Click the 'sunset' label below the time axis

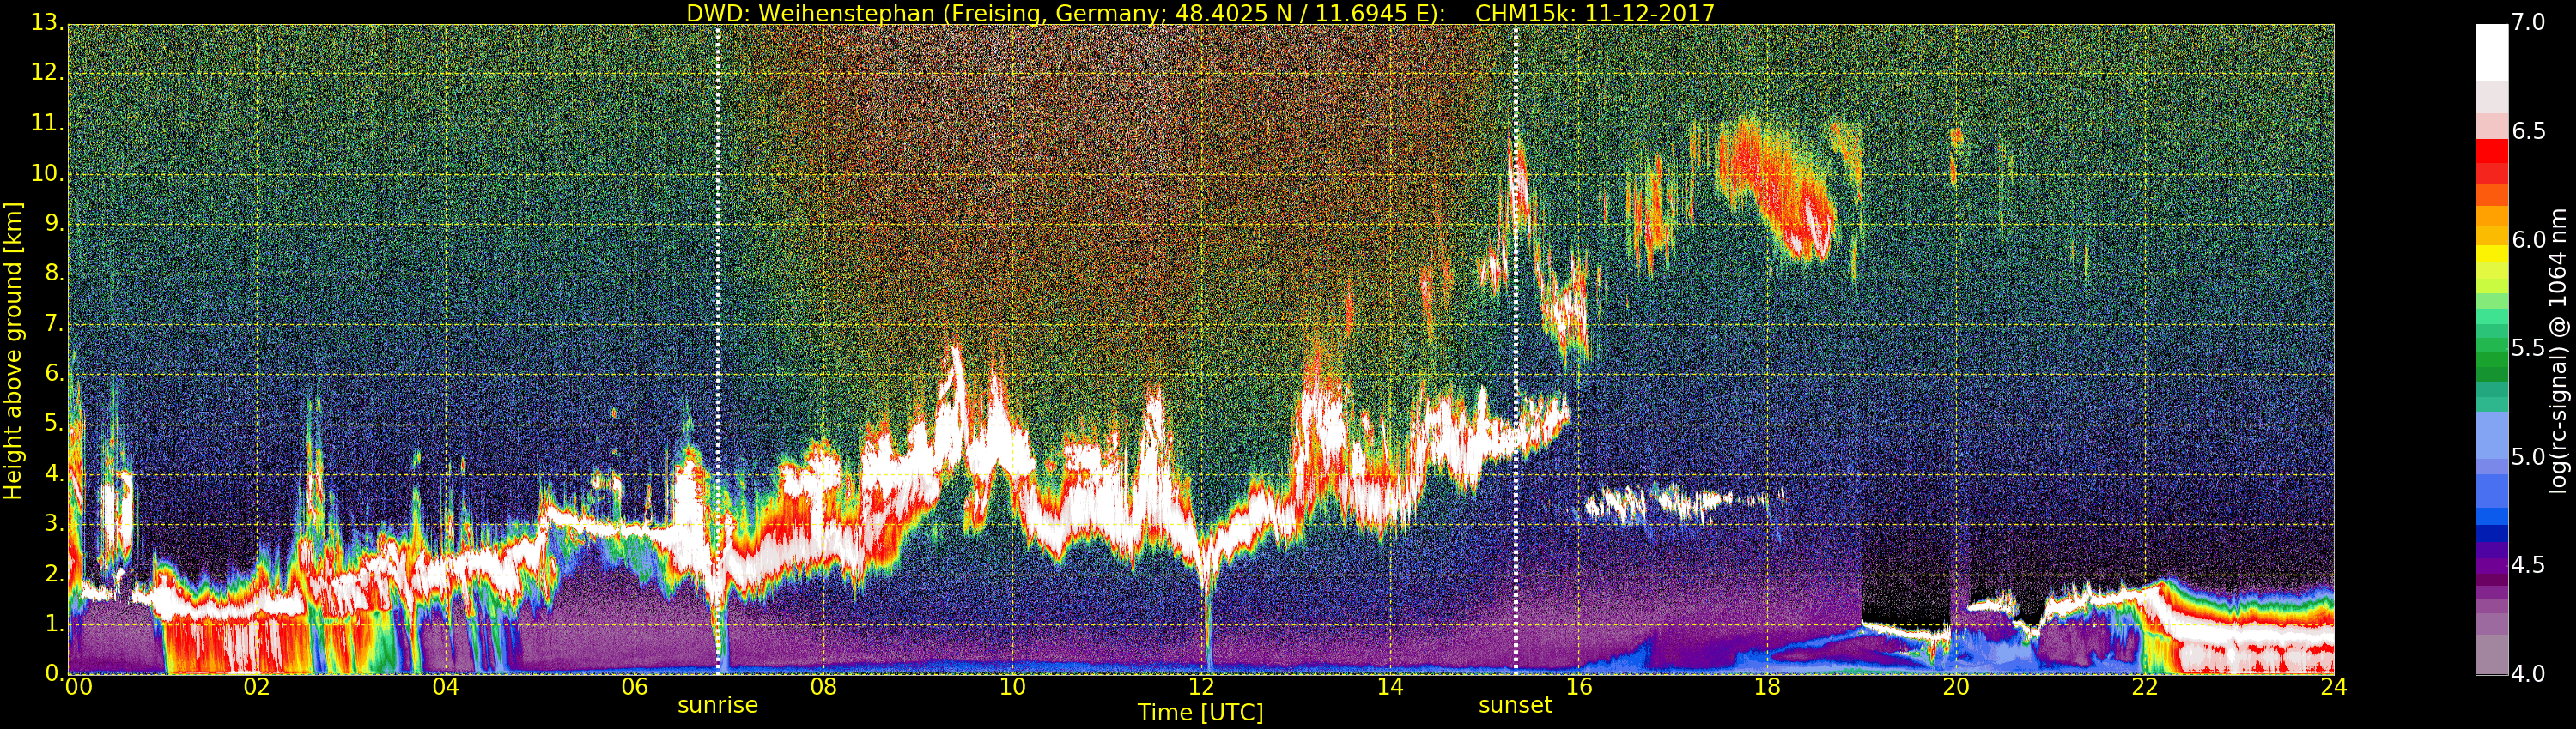point(1515,705)
